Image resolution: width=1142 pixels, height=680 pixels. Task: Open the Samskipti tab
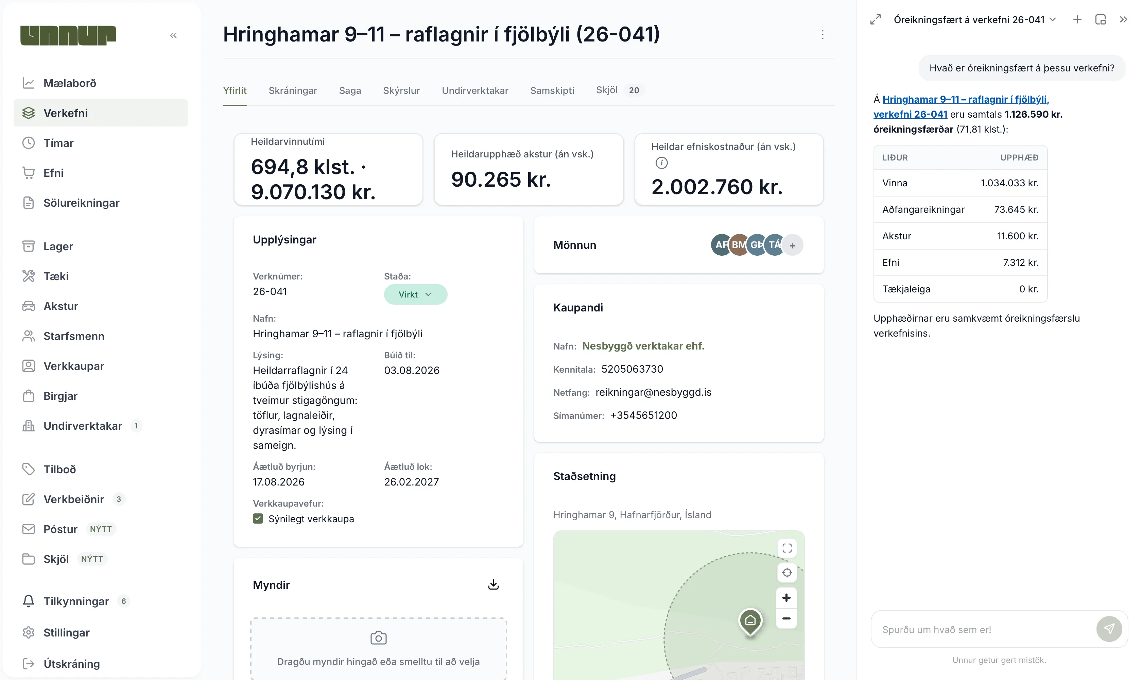[552, 91]
